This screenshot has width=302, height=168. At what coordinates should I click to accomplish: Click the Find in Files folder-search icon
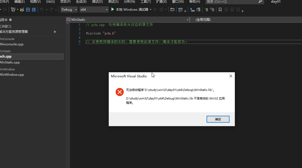tap(172, 10)
